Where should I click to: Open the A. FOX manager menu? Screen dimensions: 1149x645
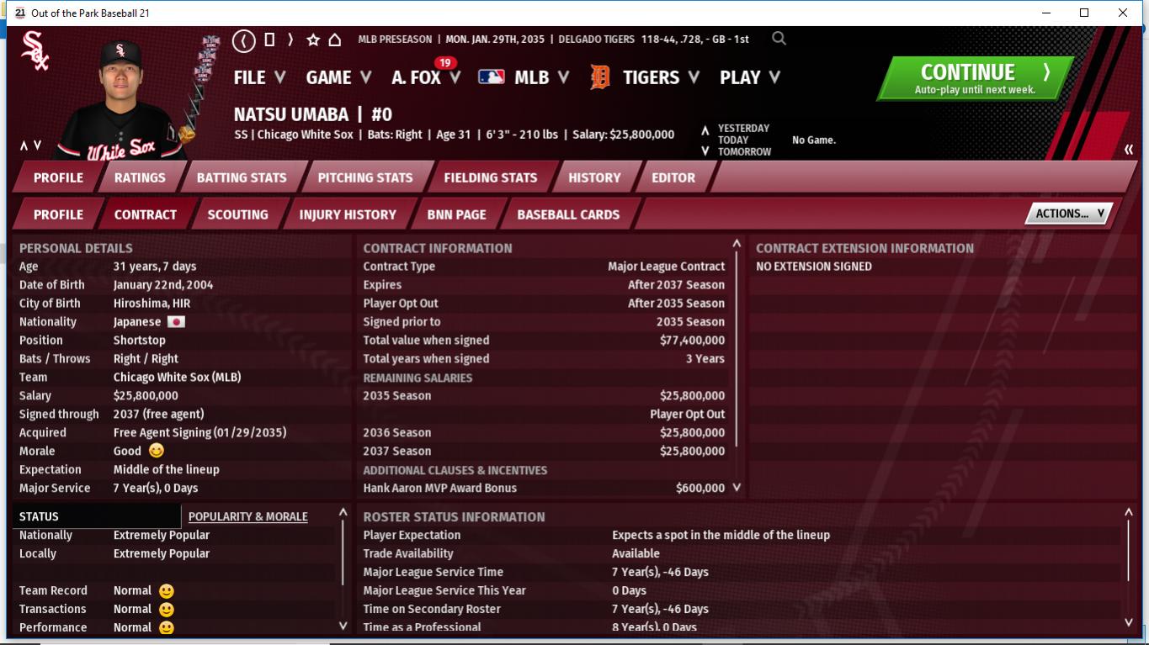tap(426, 77)
